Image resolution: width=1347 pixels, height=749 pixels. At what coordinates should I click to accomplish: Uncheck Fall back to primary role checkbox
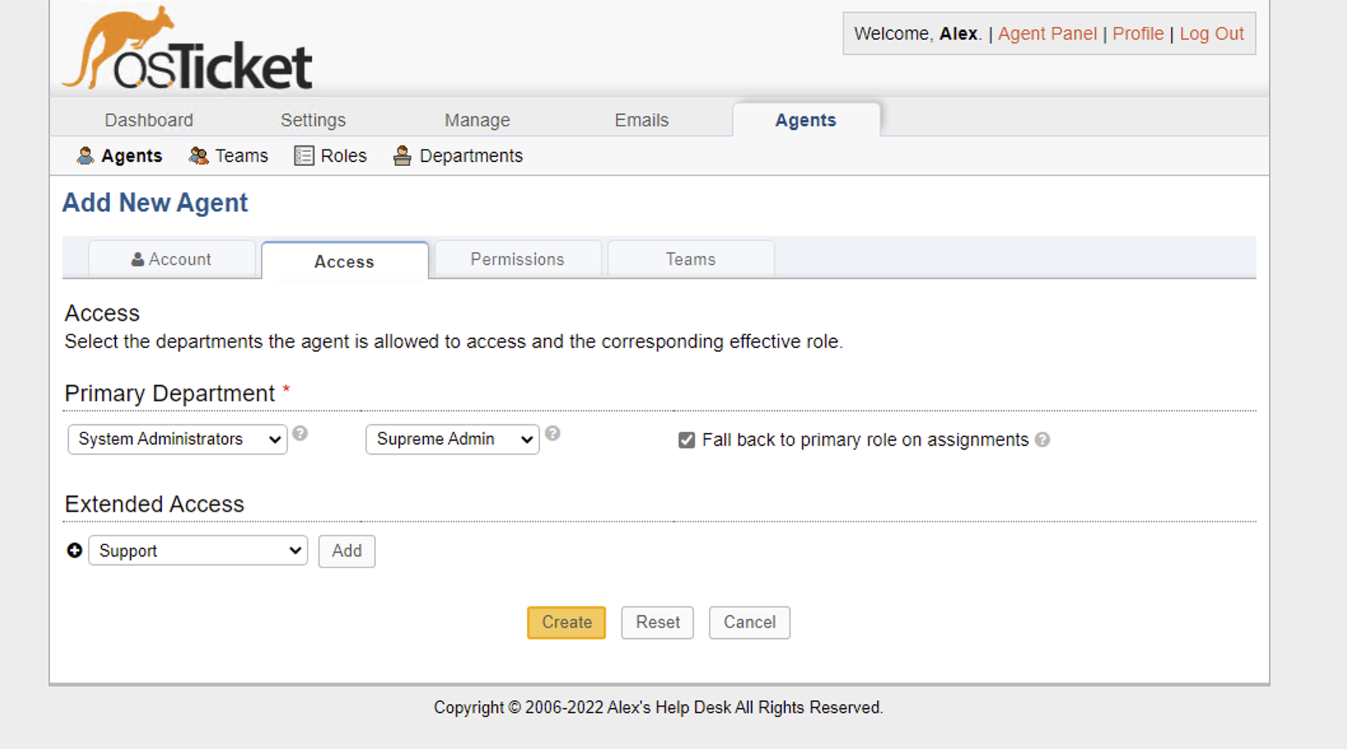point(686,440)
